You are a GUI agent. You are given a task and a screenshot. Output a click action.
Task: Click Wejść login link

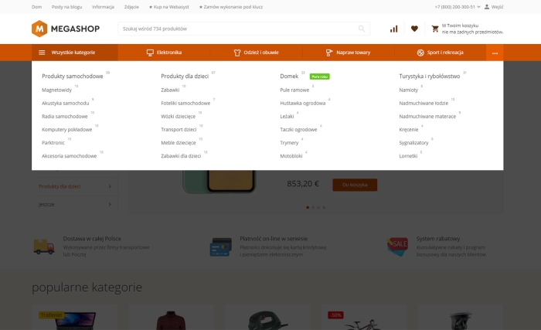pyautogui.click(x=497, y=7)
